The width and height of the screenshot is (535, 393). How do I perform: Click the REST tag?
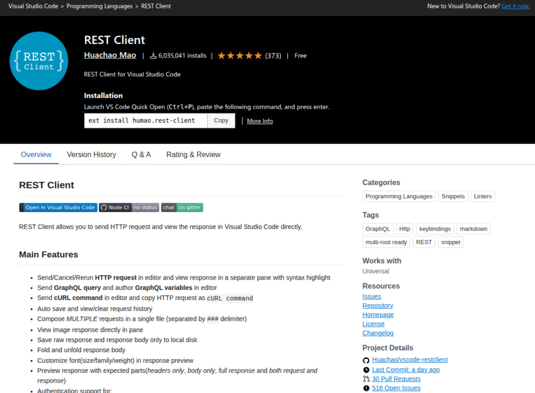[424, 242]
